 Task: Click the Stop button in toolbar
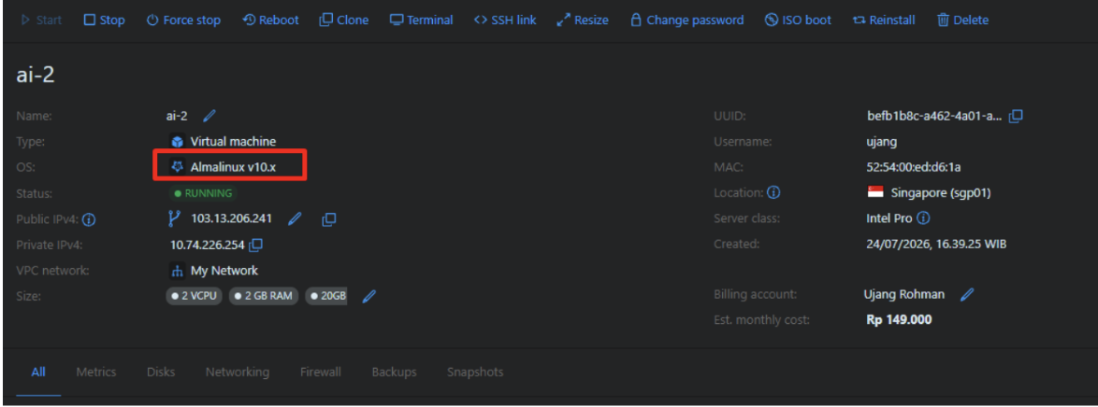tap(105, 21)
